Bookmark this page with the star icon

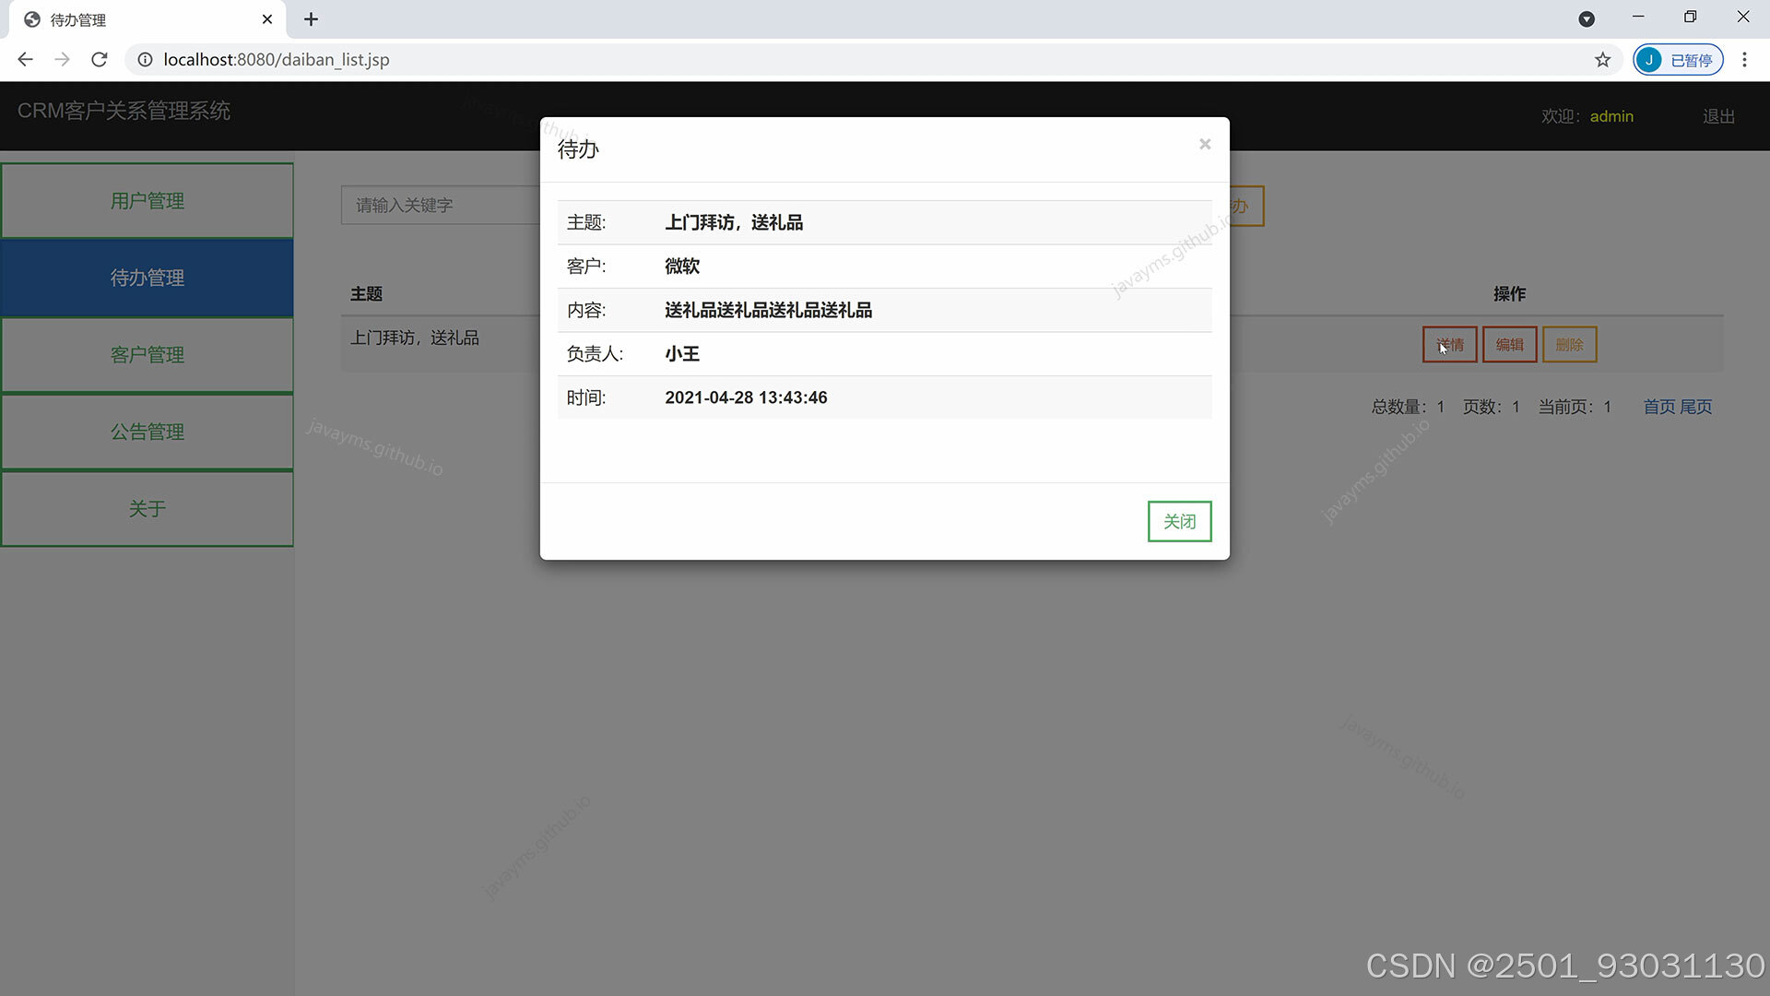(x=1602, y=60)
